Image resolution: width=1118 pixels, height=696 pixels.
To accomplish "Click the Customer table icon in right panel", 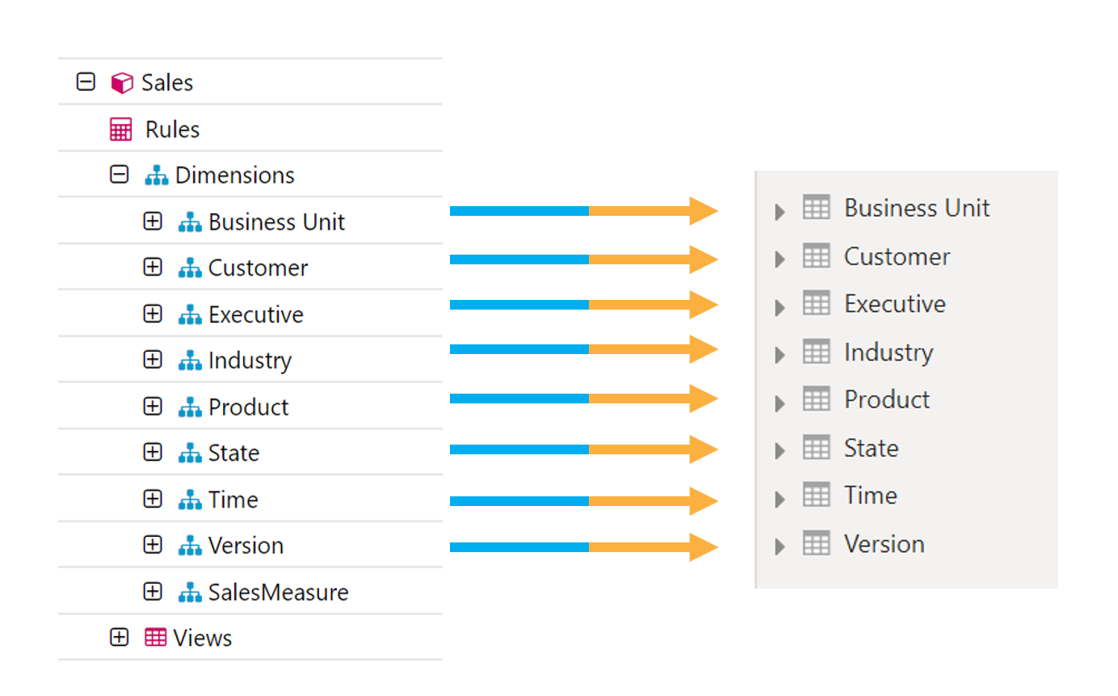I will coord(816,256).
